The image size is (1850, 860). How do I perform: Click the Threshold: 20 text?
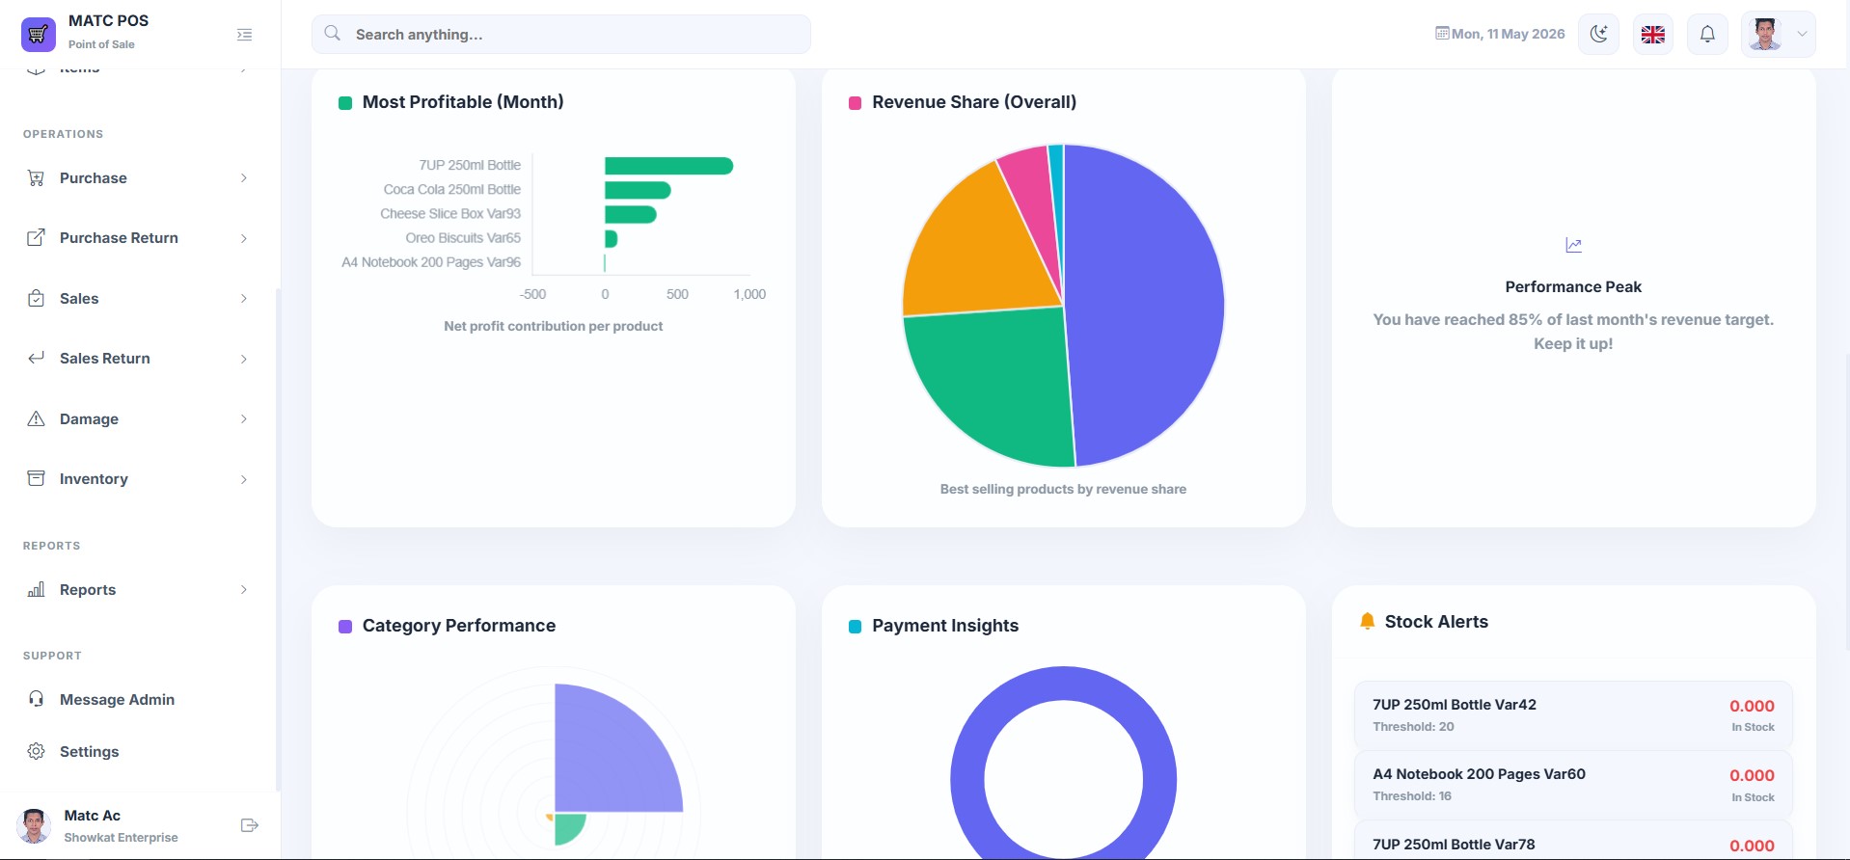pos(1413,727)
